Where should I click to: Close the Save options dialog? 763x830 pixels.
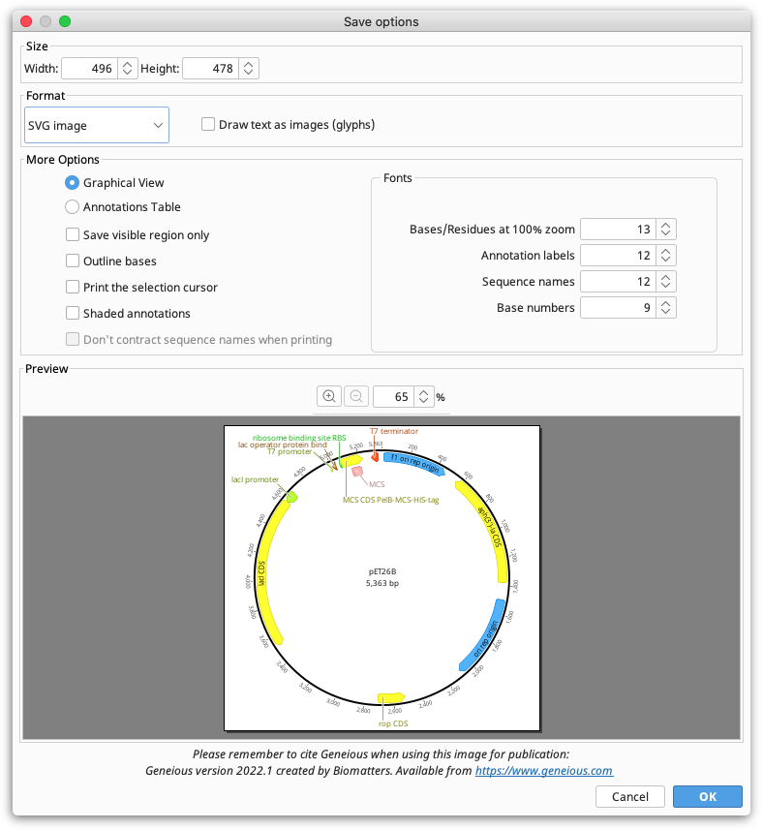pos(26,21)
